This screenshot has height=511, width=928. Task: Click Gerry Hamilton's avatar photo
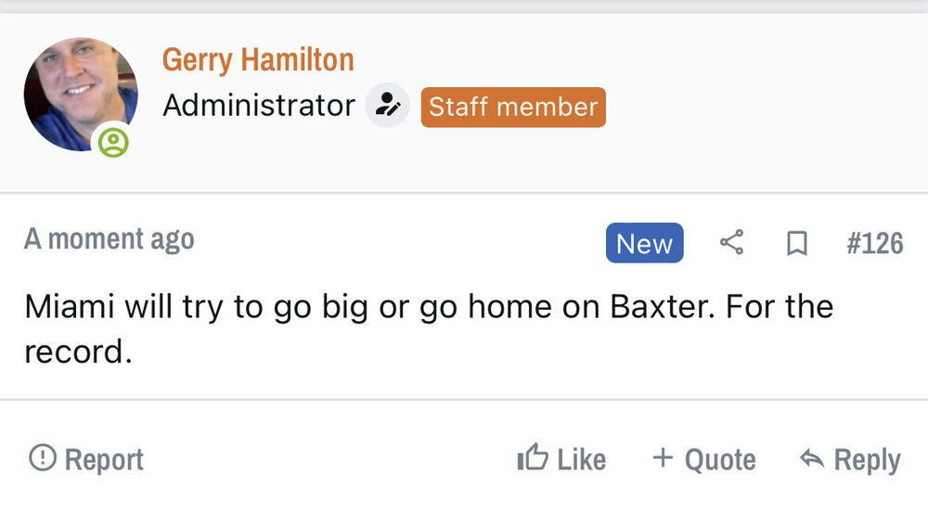pos(78,93)
